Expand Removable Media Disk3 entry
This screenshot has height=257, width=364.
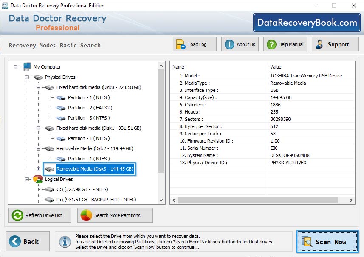click(x=39, y=169)
